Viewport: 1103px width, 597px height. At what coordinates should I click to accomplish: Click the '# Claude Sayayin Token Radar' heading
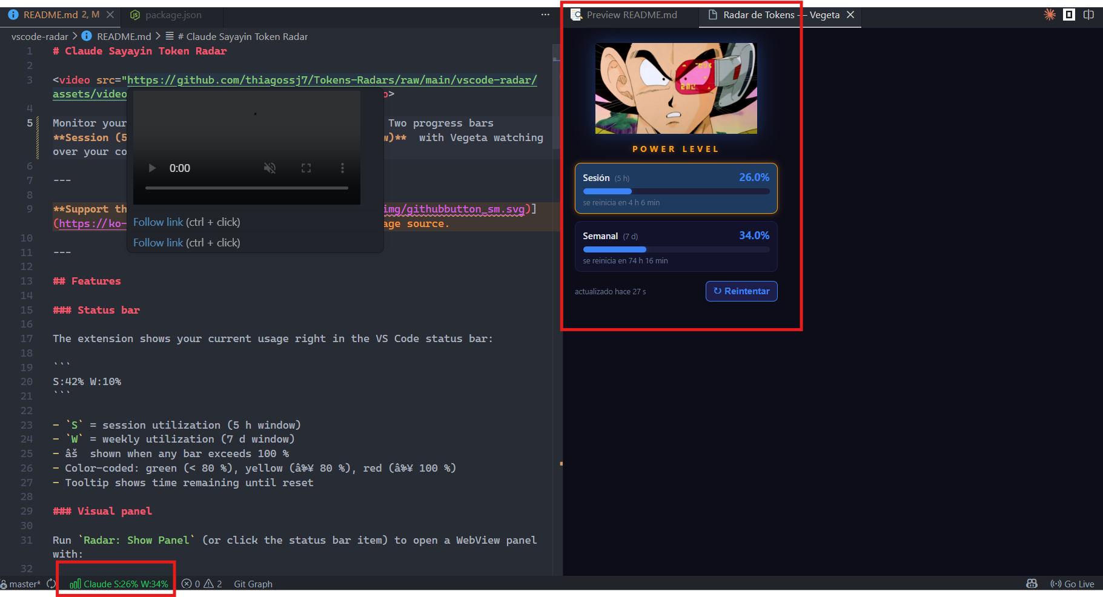pyautogui.click(x=140, y=51)
